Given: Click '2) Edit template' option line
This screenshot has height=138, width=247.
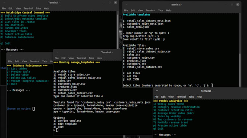Looking at the screenshot, I should click(65, 124).
